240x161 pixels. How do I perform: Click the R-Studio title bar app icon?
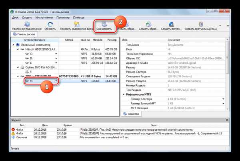(x=12, y=12)
